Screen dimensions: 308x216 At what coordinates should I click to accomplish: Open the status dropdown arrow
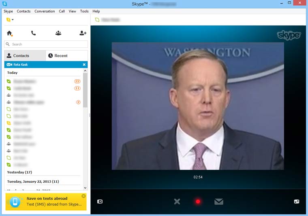pos(13,19)
